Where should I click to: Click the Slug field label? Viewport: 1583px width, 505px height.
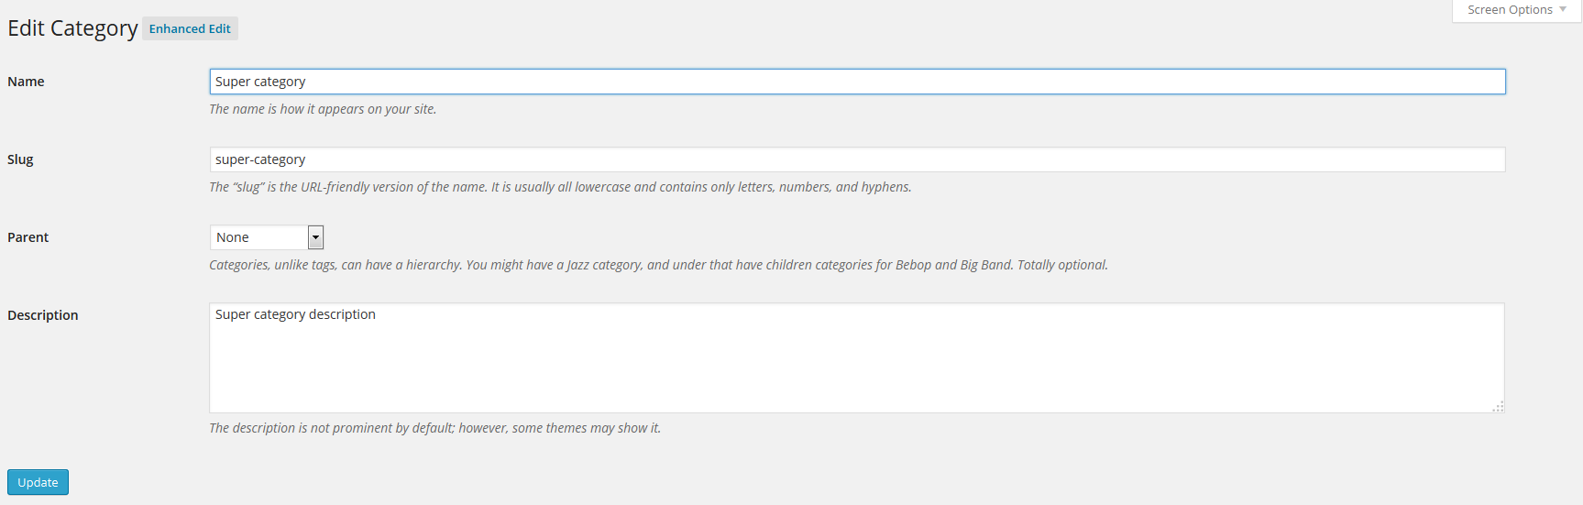point(20,159)
